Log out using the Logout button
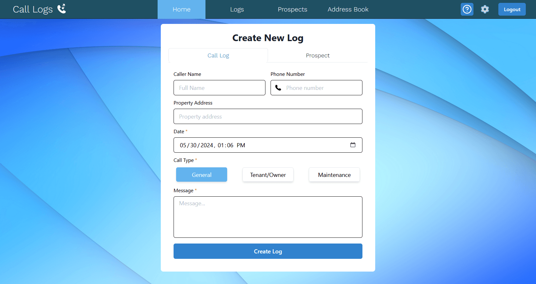Viewport: 536px width, 284px height. (x=512, y=9)
